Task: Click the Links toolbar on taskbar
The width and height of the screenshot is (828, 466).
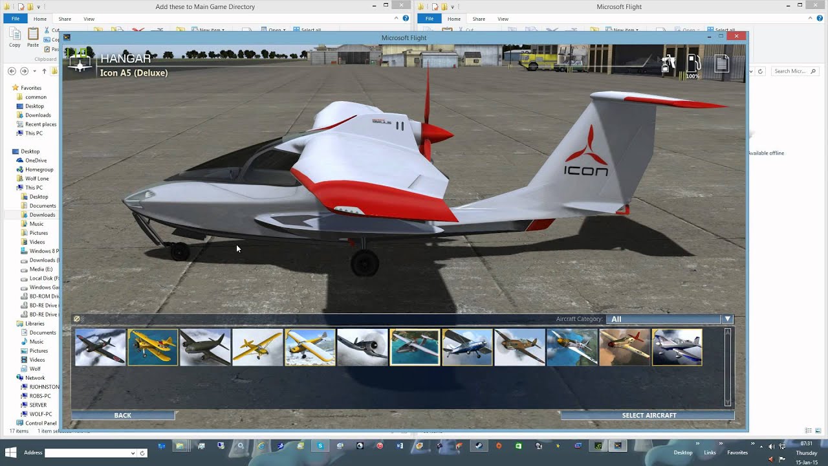Action: pyautogui.click(x=710, y=452)
